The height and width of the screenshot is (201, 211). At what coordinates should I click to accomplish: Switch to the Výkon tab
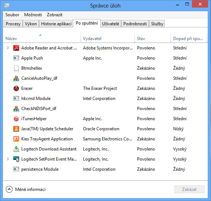31,24
